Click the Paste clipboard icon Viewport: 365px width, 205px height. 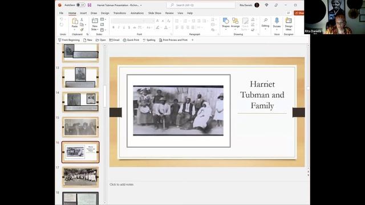pos(75,22)
